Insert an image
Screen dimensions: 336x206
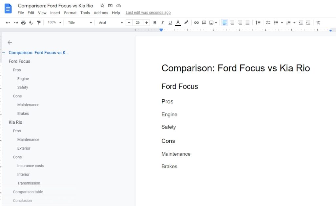pos(212,23)
